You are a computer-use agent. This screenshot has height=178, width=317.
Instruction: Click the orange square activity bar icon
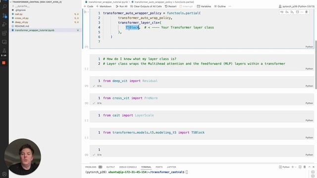[x=3, y=63]
